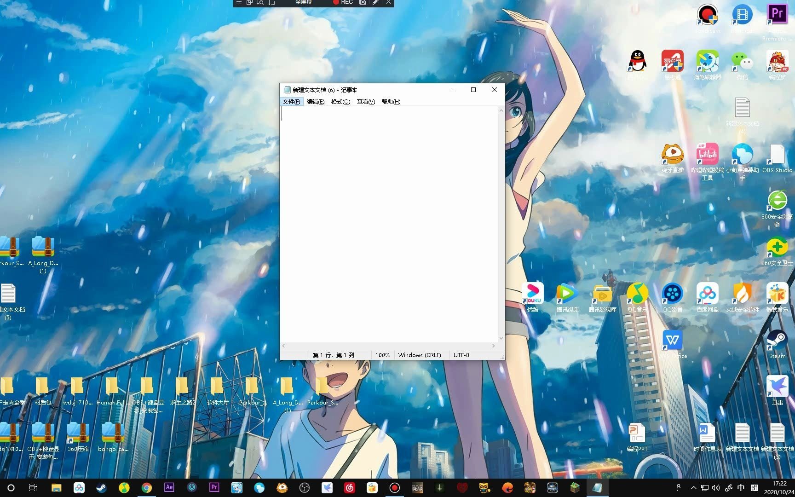Open the 360安全卫士 desktop icon
The image size is (795, 497).
(x=777, y=251)
